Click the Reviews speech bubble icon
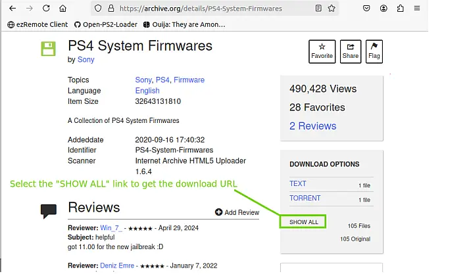Screen dimensions: 467x280 [49, 211]
